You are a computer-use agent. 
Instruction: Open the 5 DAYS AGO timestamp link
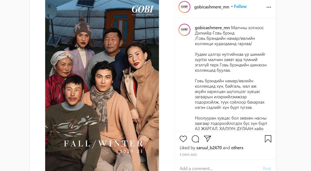[x=188, y=155]
